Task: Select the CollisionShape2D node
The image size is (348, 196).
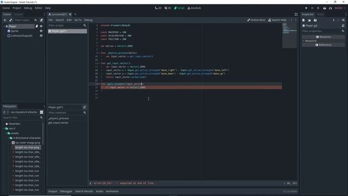Action: point(21,35)
